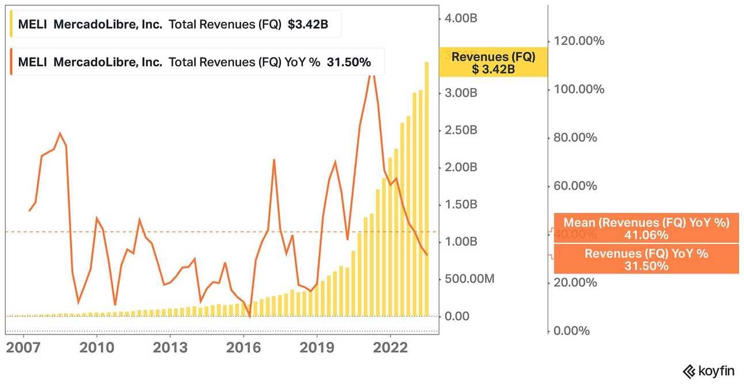744x384 pixels.
Task: Click the 2.50B axis label
Action: 461,130
